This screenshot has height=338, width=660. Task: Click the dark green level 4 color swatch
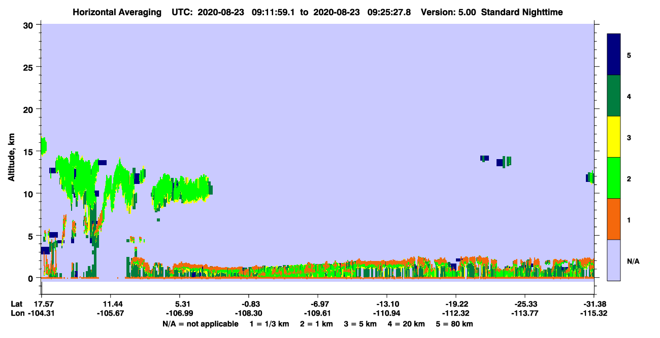pos(614,96)
